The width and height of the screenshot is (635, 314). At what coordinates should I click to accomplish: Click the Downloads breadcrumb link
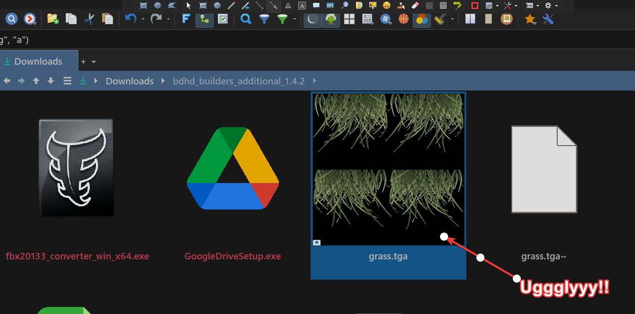pyautogui.click(x=129, y=81)
